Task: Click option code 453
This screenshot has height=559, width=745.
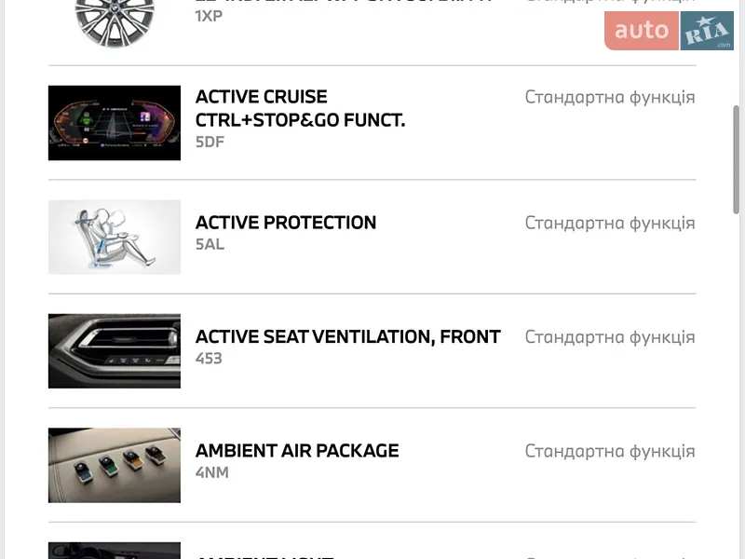Action: [x=209, y=359]
